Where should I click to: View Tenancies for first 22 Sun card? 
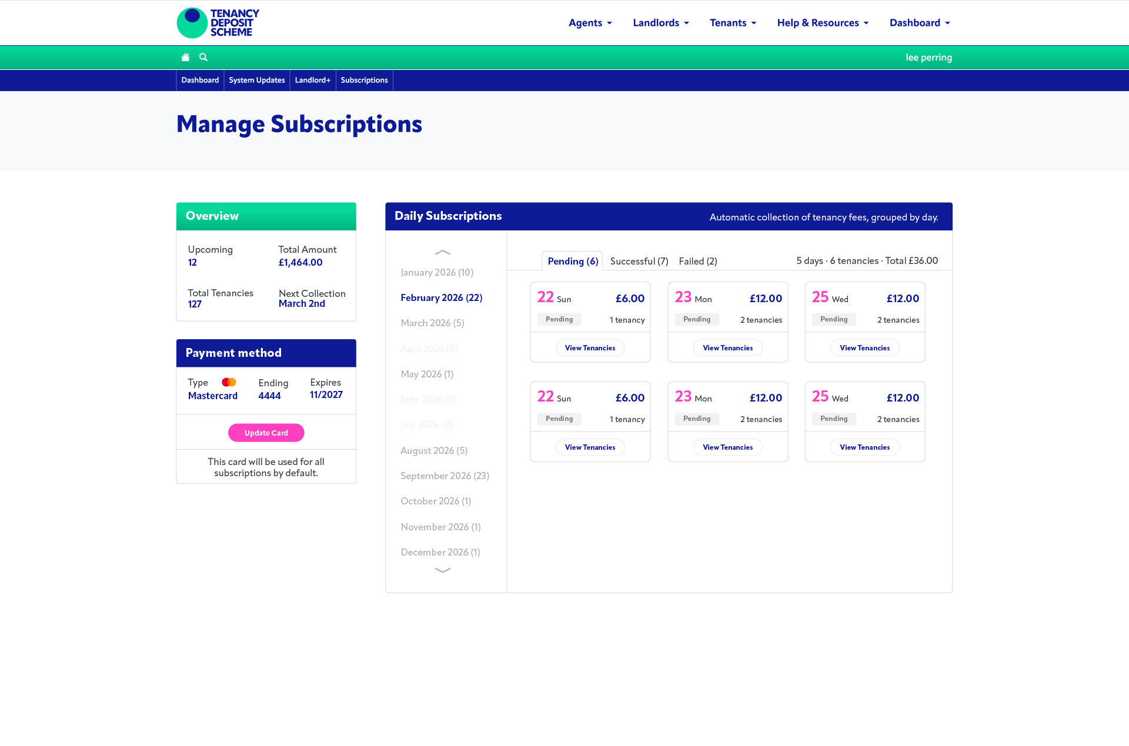point(590,348)
